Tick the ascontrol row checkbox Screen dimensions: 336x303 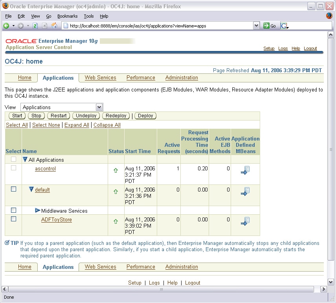13,168
